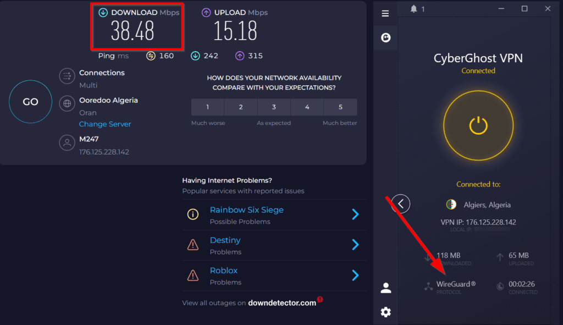Select rating 5 for Much better
The height and width of the screenshot is (325, 563).
pos(340,107)
